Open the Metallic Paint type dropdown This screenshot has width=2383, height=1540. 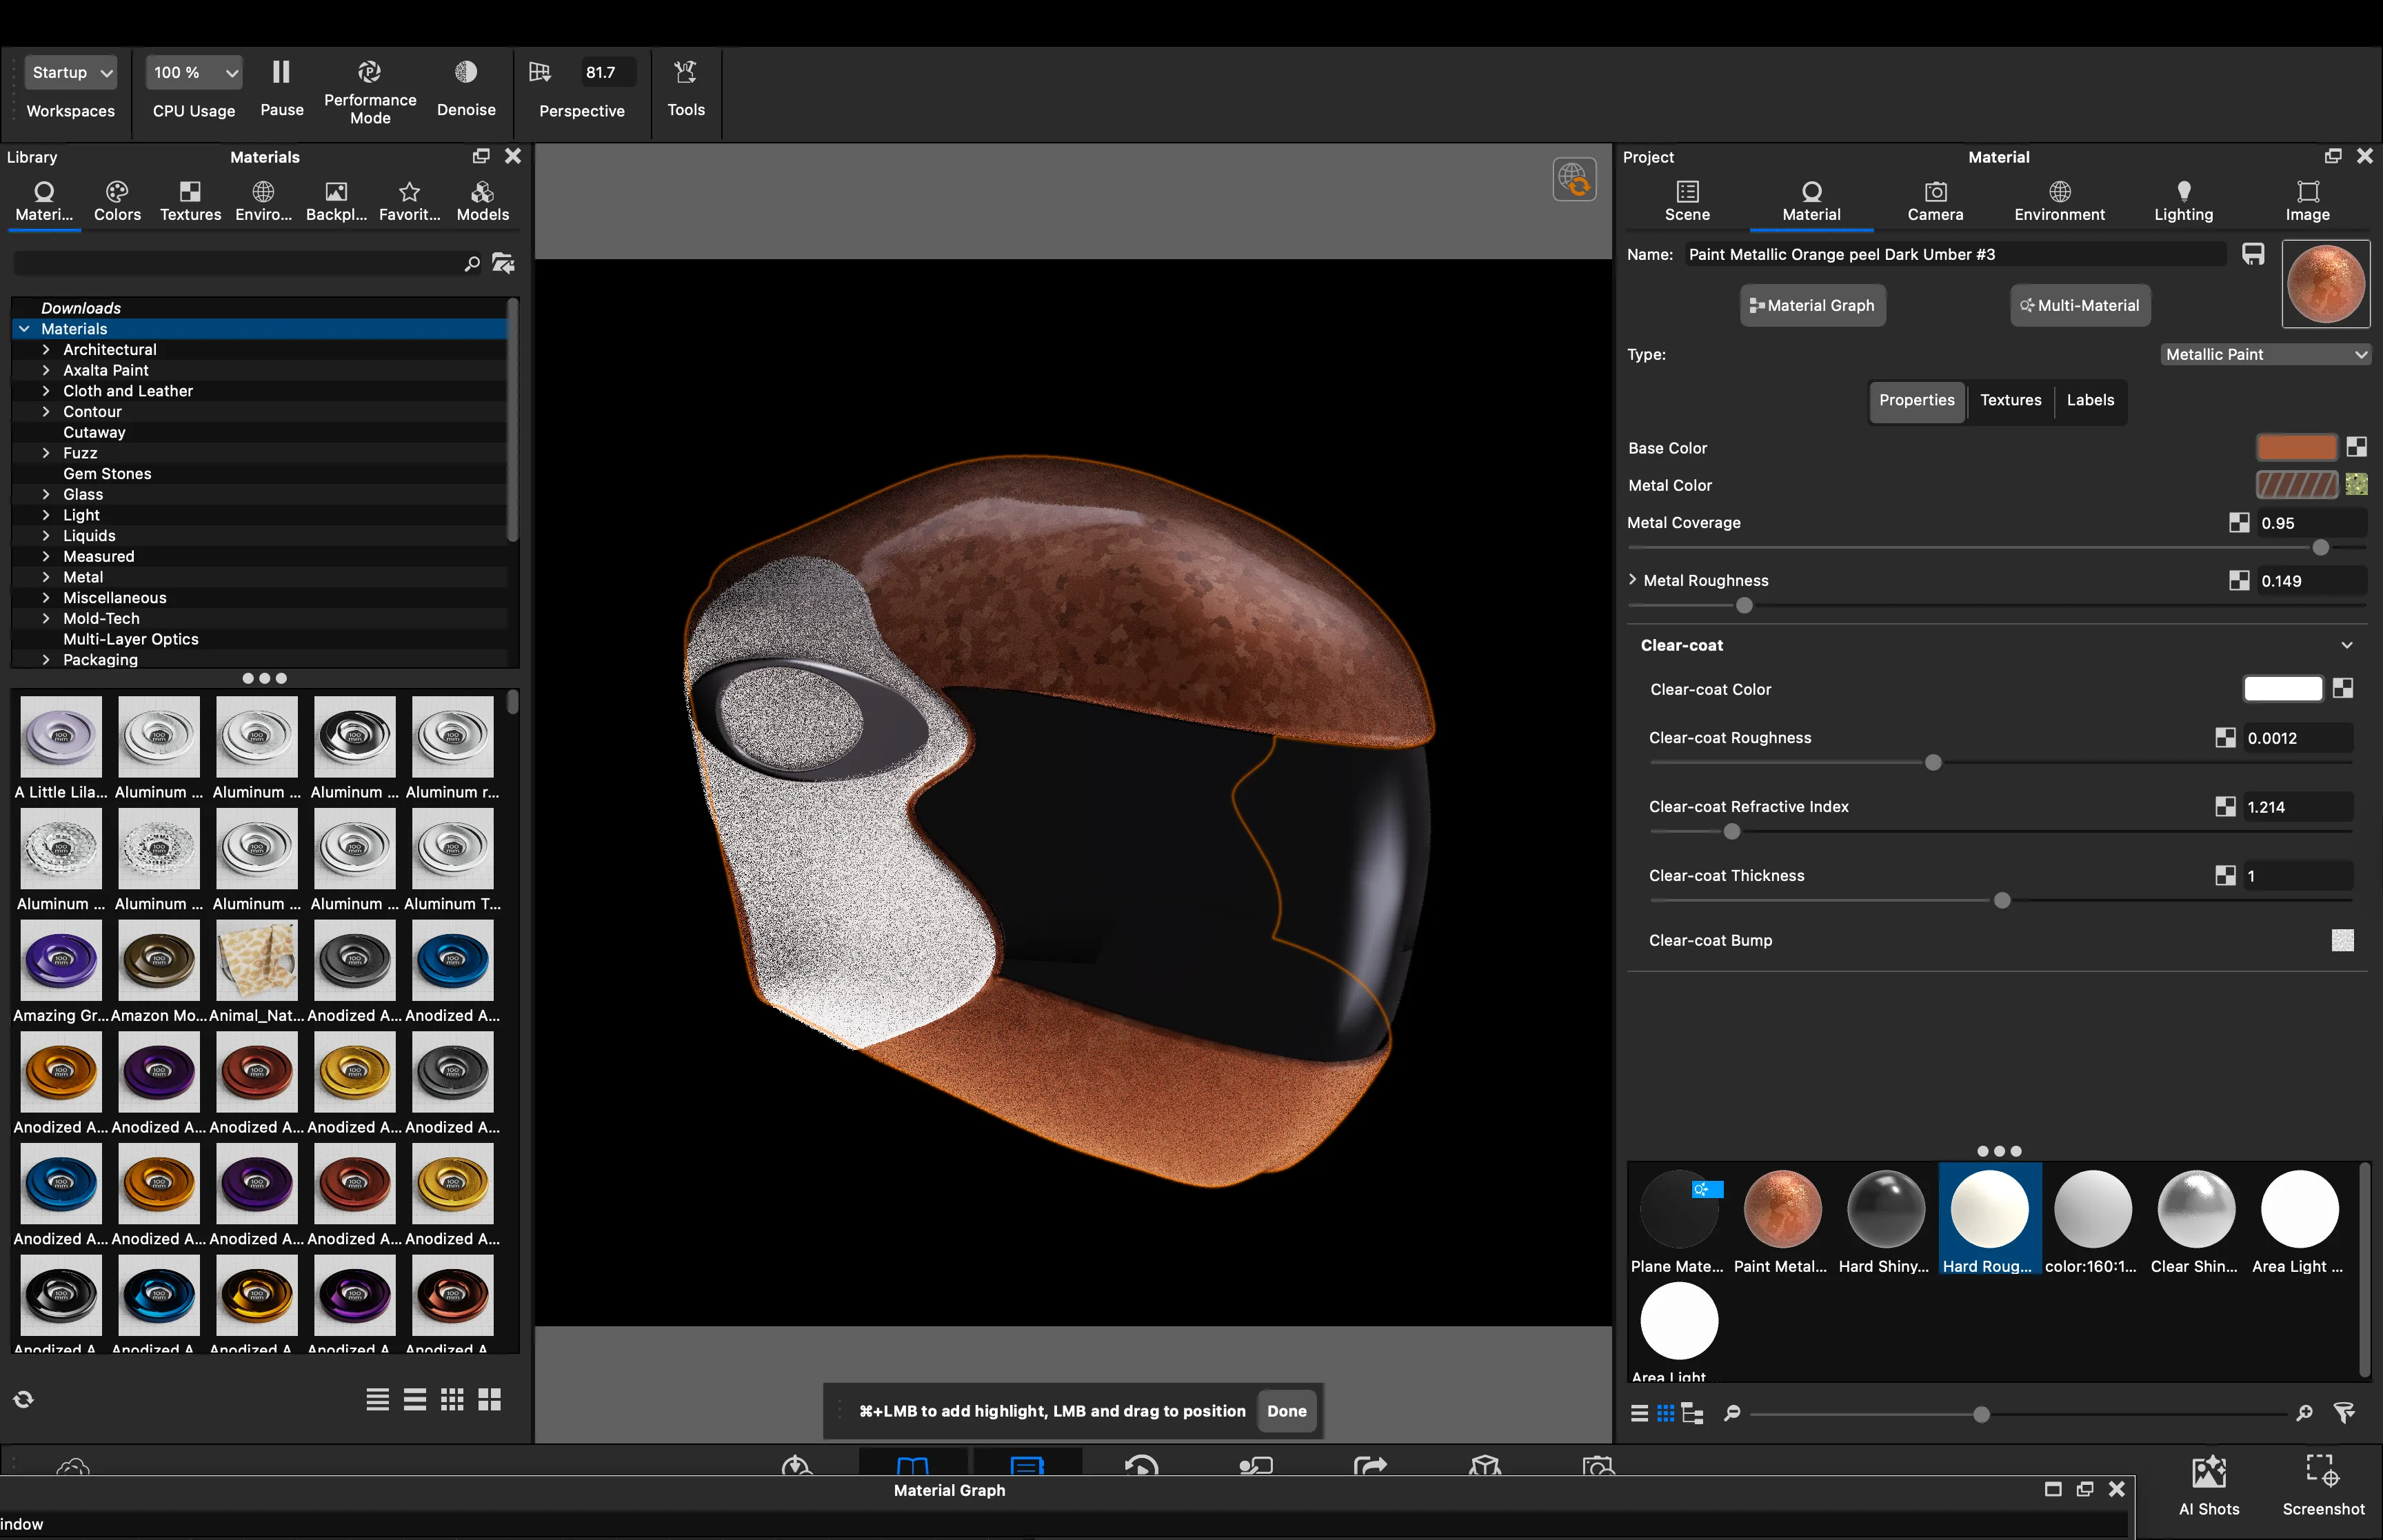[x=2265, y=354]
